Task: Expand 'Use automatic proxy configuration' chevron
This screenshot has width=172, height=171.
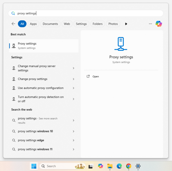Action: coord(73,88)
